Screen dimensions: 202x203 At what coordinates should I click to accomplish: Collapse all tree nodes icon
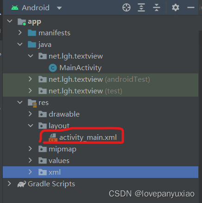click(157, 7)
